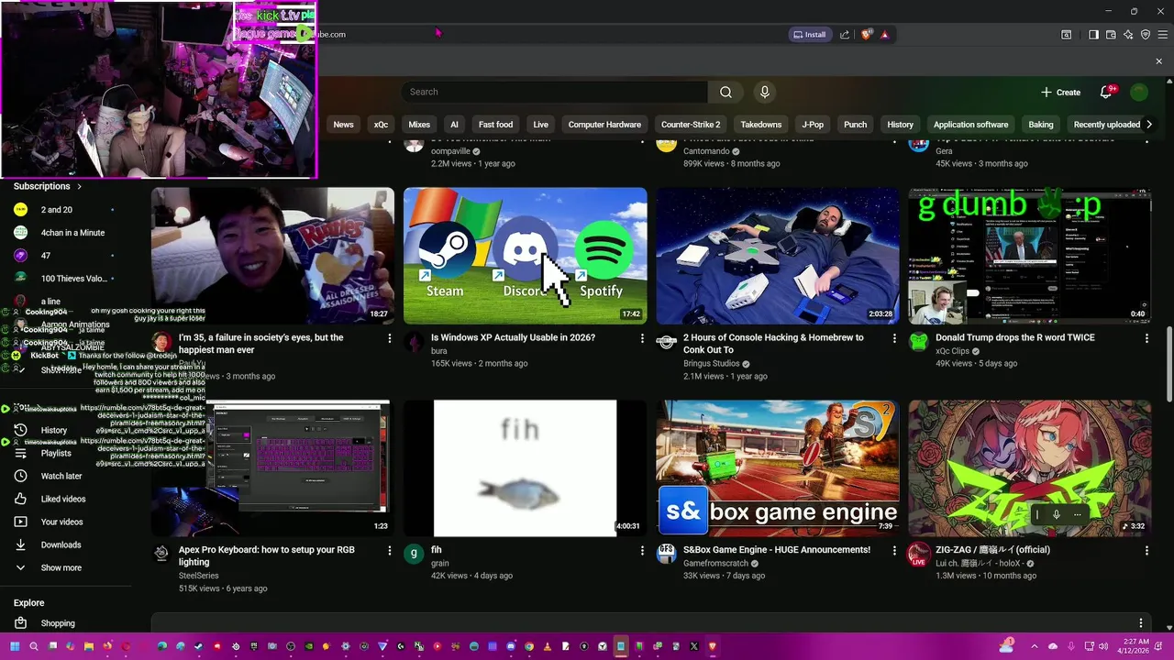The width and height of the screenshot is (1174, 660).
Task: Select the Mixes category chip
Action: click(419, 125)
